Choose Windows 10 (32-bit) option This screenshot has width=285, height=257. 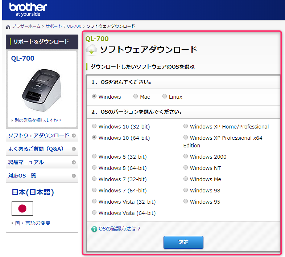click(x=95, y=127)
